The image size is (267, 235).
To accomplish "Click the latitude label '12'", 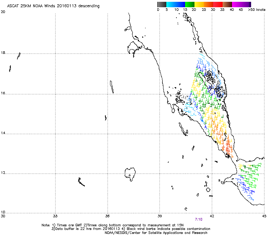I will pyautogui.click(x=3, y=173).
